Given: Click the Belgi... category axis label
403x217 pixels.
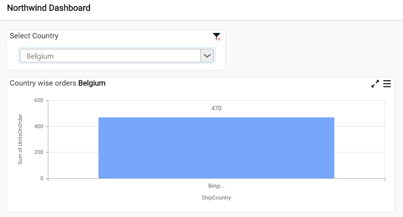Looking at the screenshot, I should click(216, 186).
